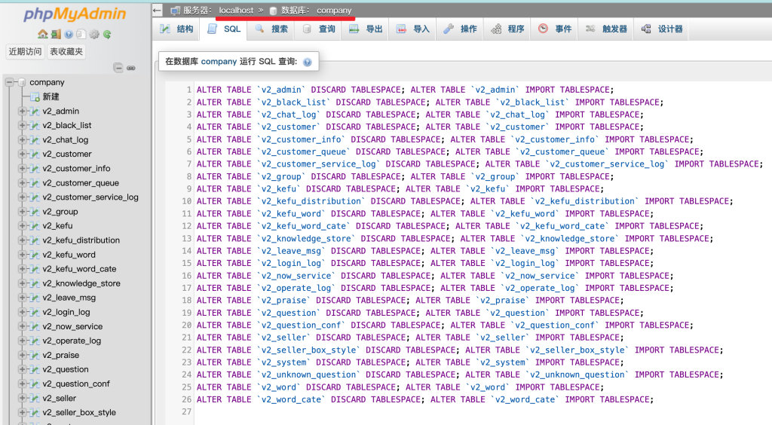The image size is (772, 425).
Task: Collapse navigation panel with left arrow
Action: pyautogui.click(x=157, y=11)
